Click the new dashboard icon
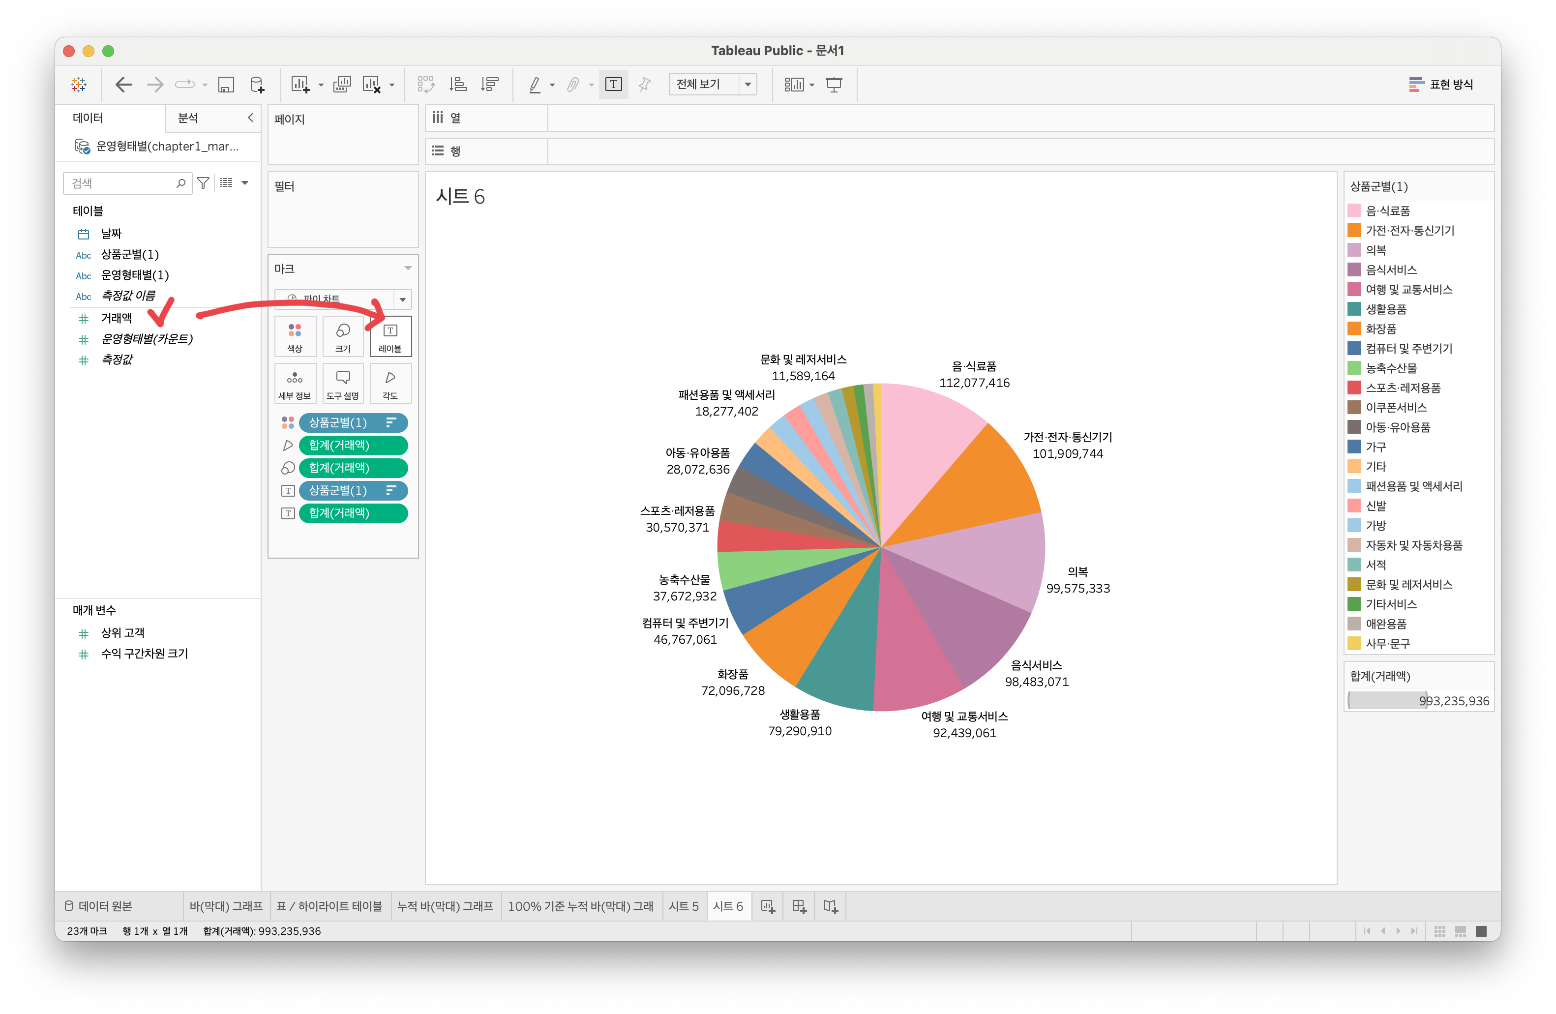 [x=799, y=906]
